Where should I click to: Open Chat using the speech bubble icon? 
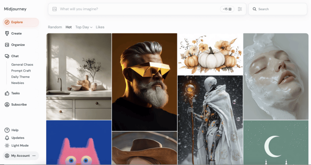pos(7,56)
